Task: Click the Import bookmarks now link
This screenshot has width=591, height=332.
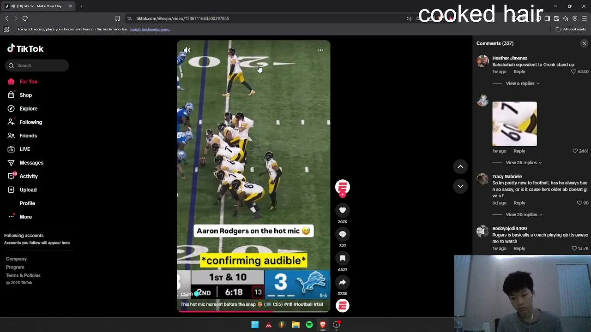Action: [x=150, y=30]
